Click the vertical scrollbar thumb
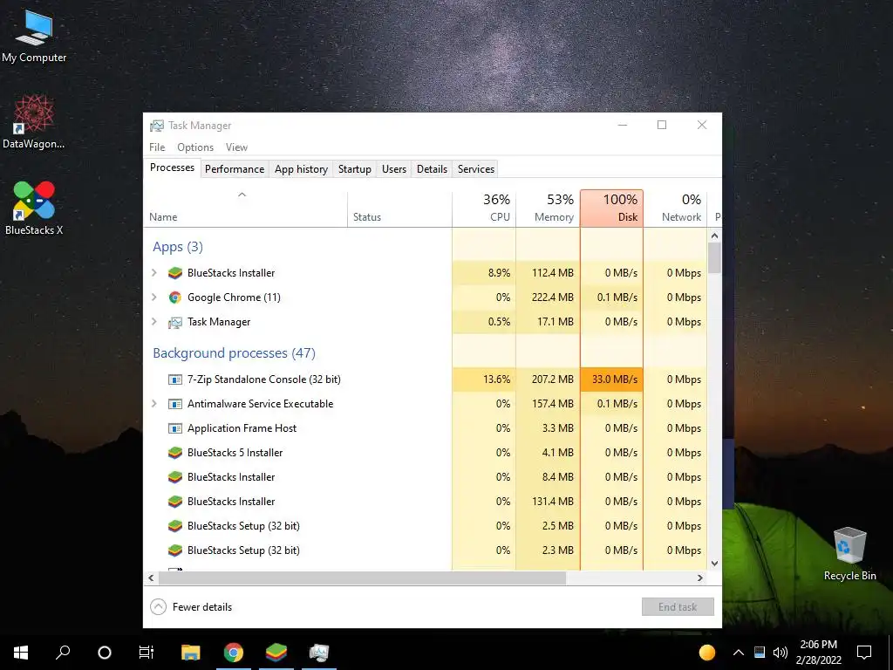893x670 pixels. pyautogui.click(x=715, y=258)
